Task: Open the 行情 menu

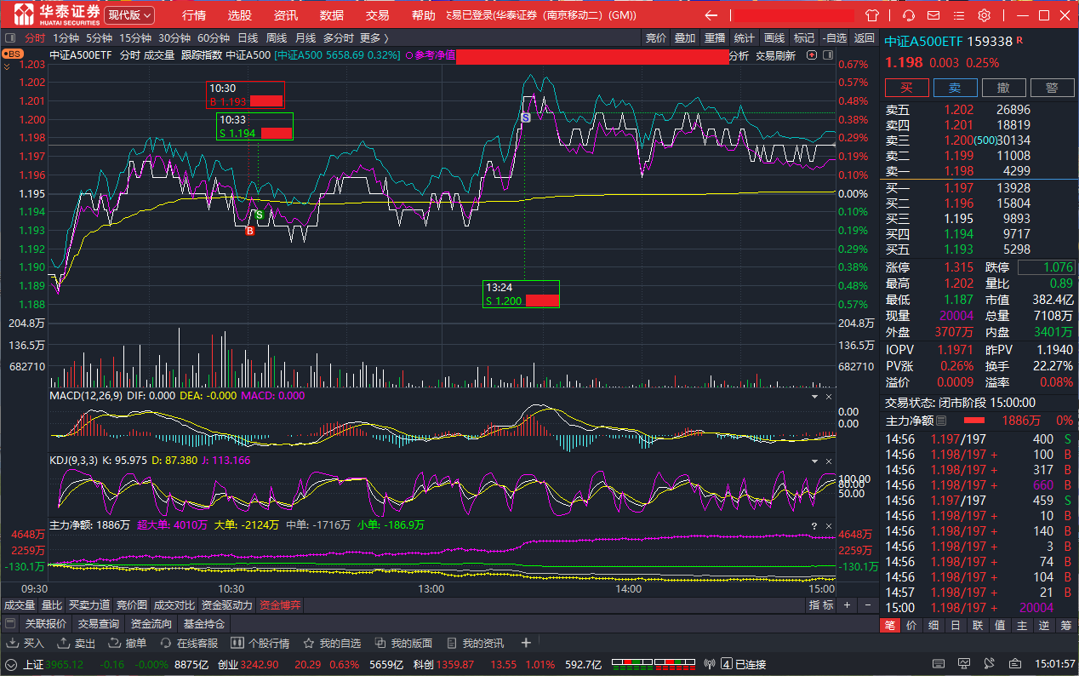Action: [194, 15]
